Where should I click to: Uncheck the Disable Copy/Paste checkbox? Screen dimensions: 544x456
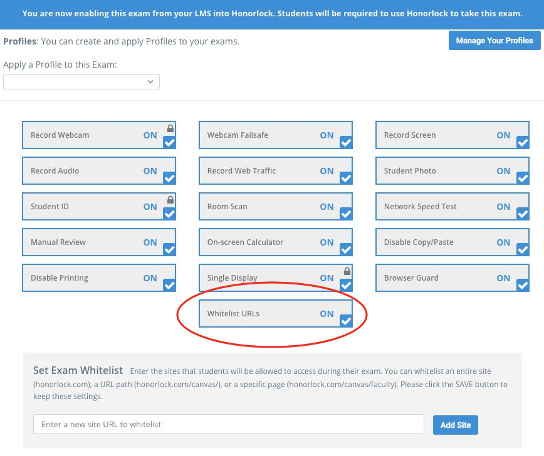pos(523,249)
